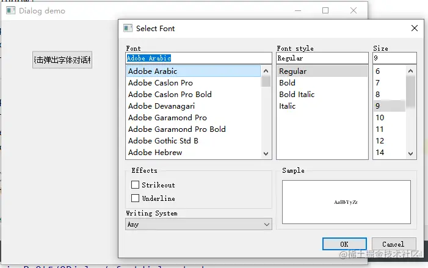Screen dimensions: 428x268
Task: Click the font dialog launcher button
Action: [62, 60]
